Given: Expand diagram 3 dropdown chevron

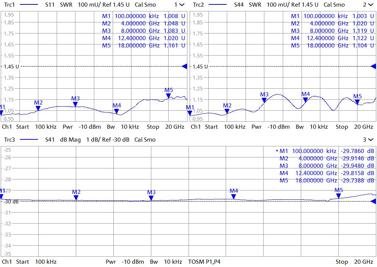Looking at the screenshot, I should (x=370, y=140).
